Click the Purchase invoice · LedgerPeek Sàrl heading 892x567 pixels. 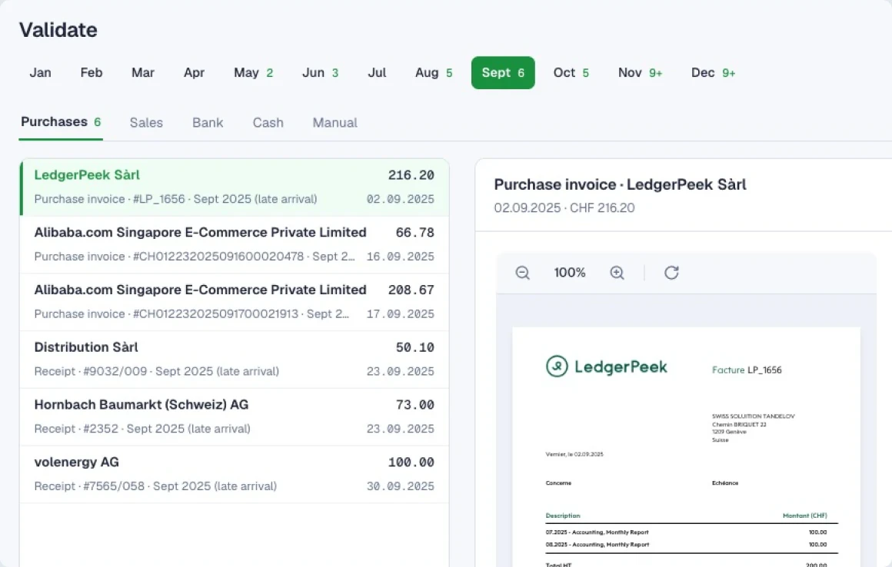(x=620, y=184)
